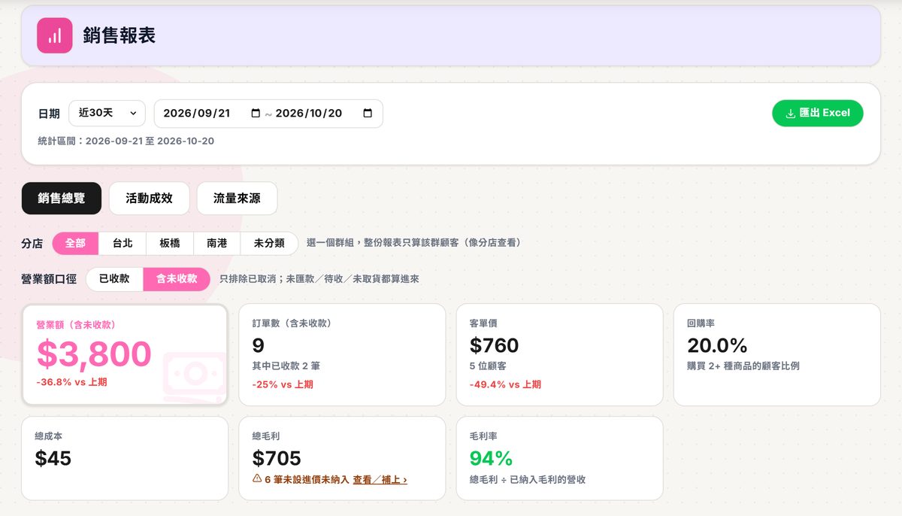
Task: Click the 客單價 $760 card
Action: [559, 355]
